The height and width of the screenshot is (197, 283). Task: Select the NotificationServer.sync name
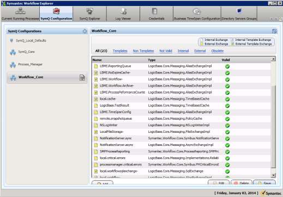click(116, 138)
